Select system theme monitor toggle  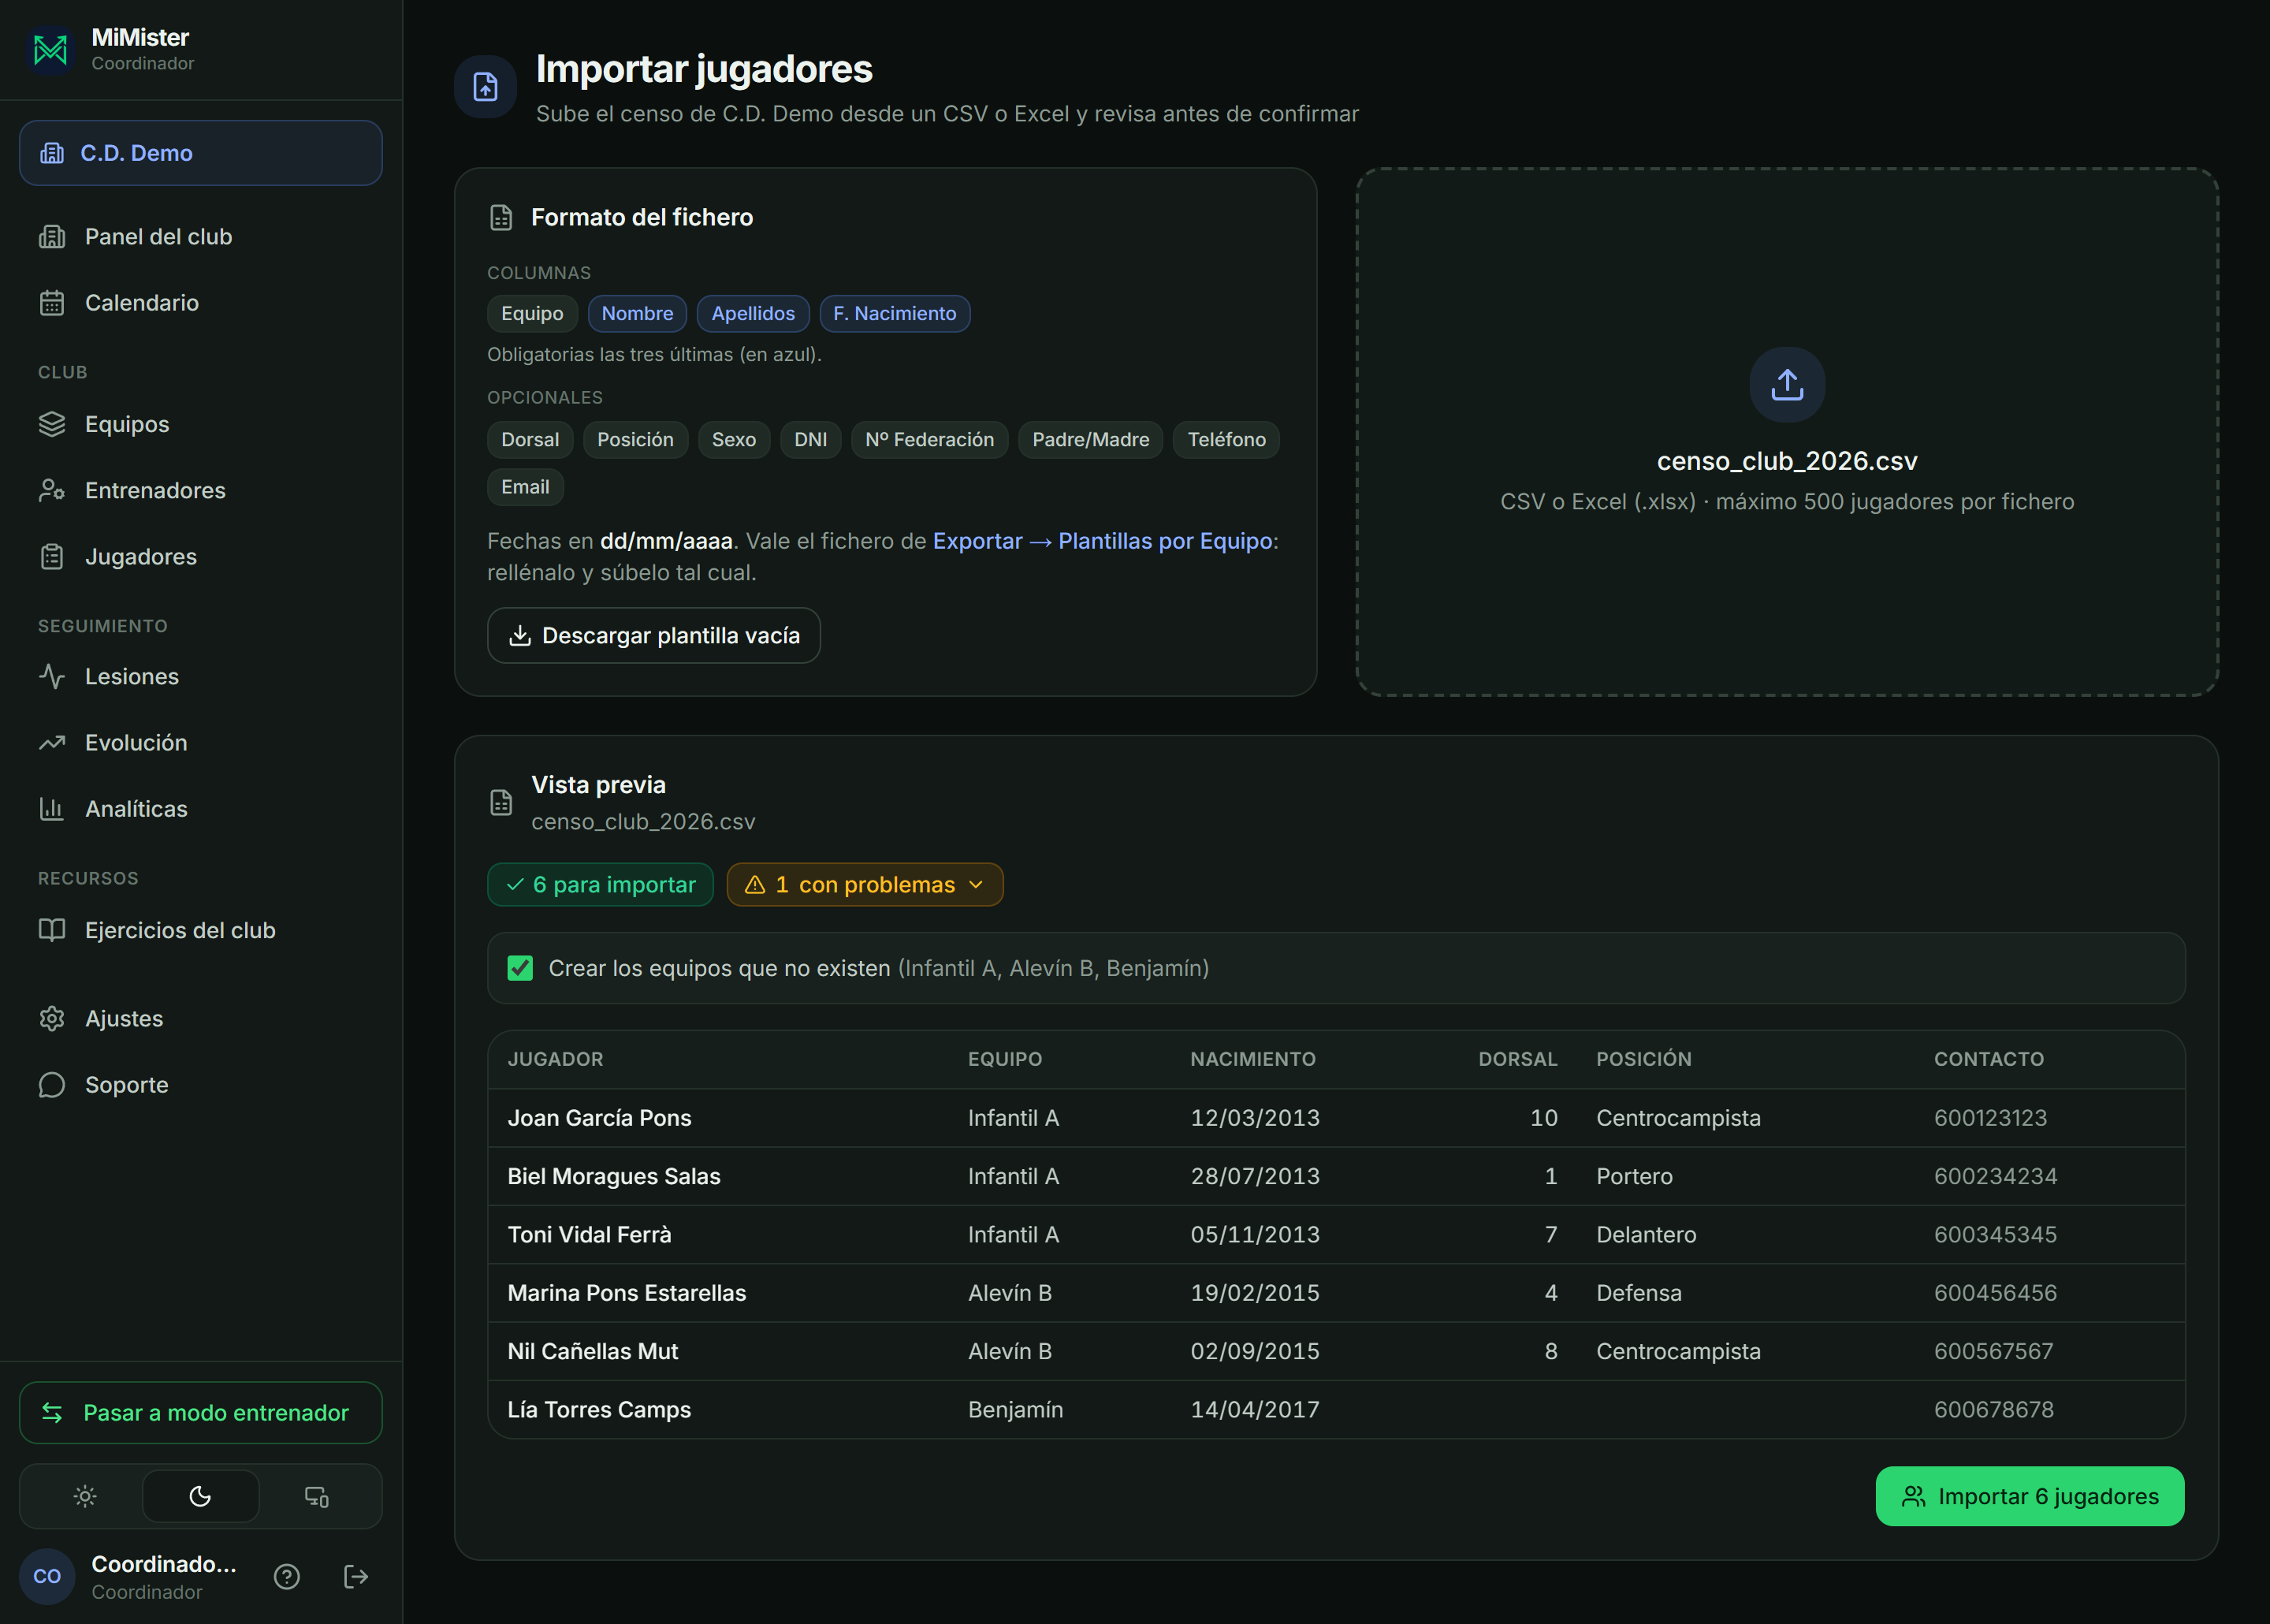pyautogui.click(x=317, y=1496)
